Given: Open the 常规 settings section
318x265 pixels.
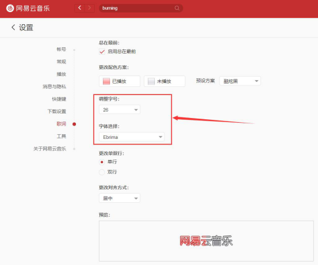Looking at the screenshot, I should click(x=62, y=62).
